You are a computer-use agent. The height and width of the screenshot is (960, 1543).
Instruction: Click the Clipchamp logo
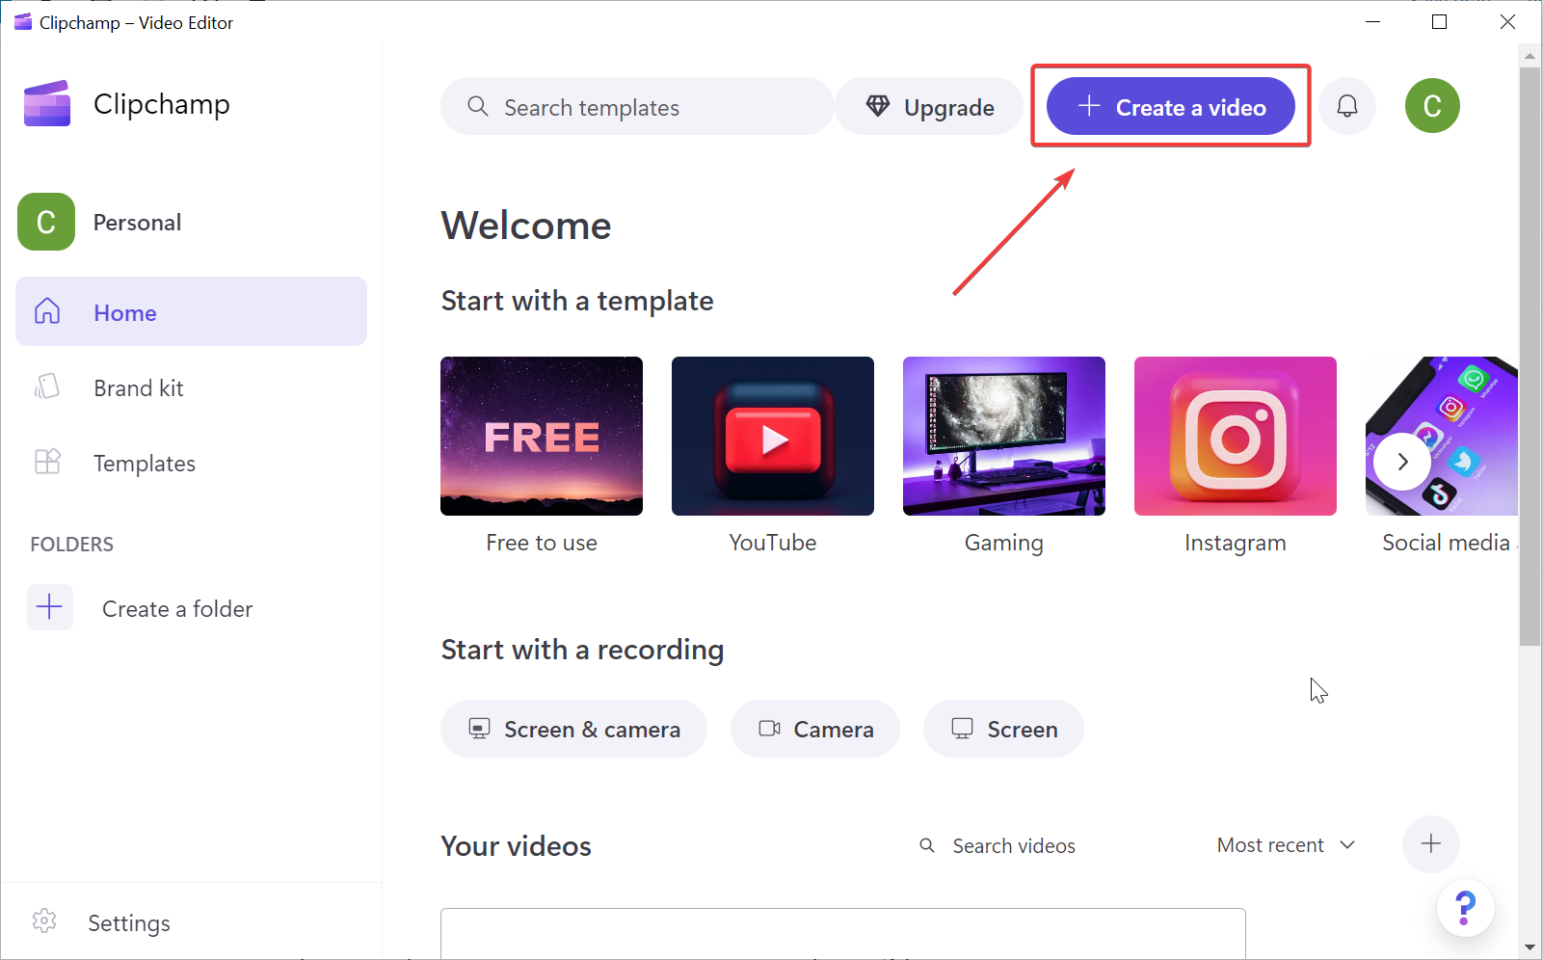(x=46, y=103)
